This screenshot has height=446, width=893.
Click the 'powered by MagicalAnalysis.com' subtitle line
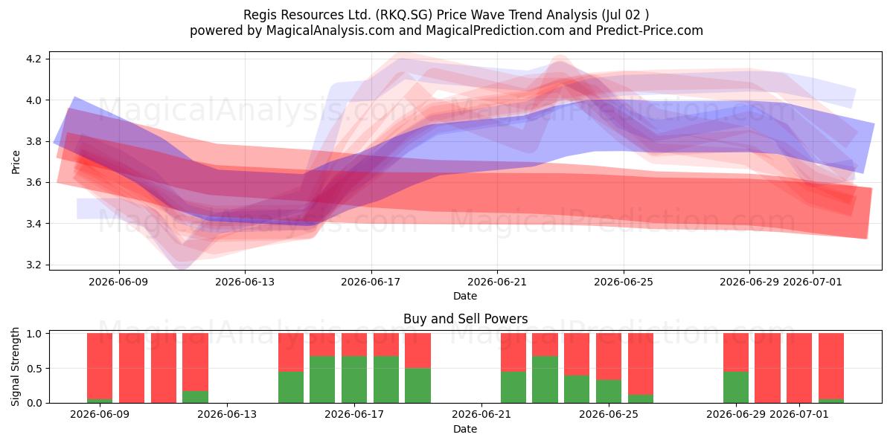coord(446,30)
